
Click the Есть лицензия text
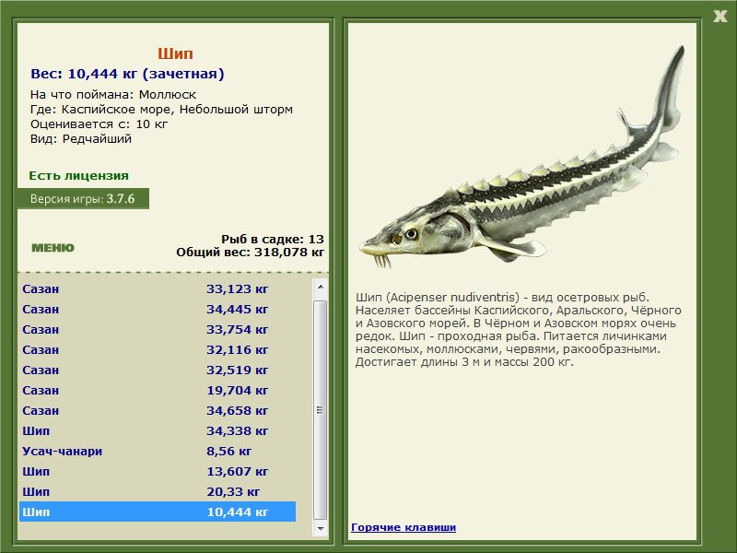coord(79,175)
